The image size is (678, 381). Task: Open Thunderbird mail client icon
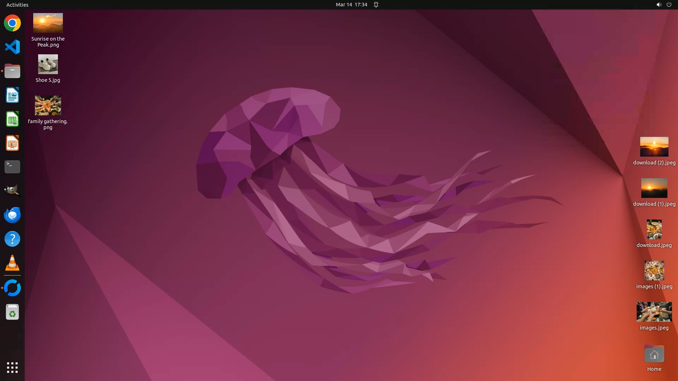[x=12, y=215]
